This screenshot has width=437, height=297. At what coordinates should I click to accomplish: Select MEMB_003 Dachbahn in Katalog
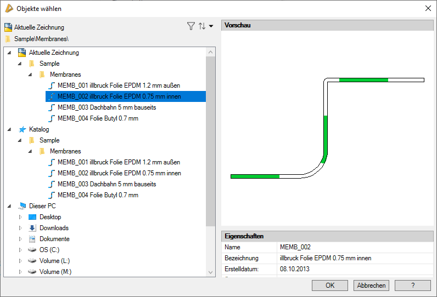(x=107, y=184)
